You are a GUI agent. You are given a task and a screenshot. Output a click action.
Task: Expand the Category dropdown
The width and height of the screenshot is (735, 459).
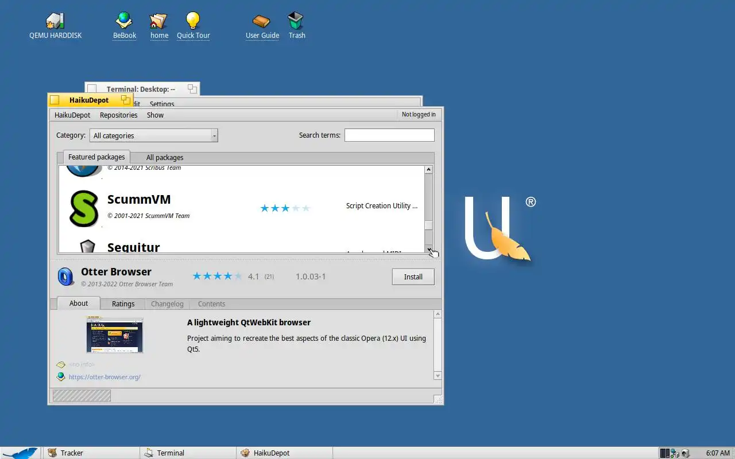(154, 135)
